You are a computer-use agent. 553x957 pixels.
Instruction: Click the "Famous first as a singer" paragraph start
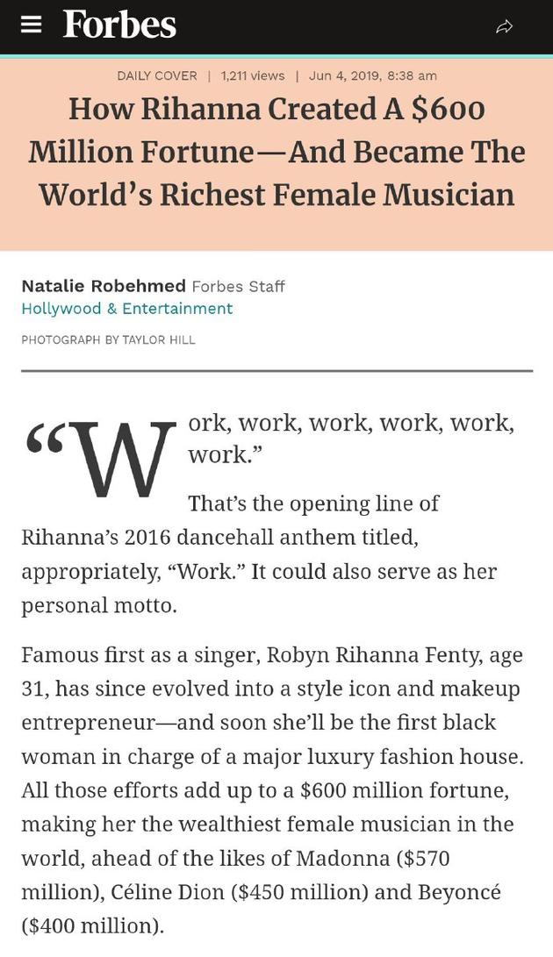click(140, 654)
